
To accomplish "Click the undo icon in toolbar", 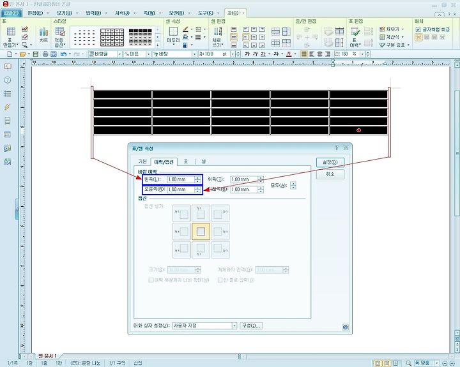I will pos(63,54).
